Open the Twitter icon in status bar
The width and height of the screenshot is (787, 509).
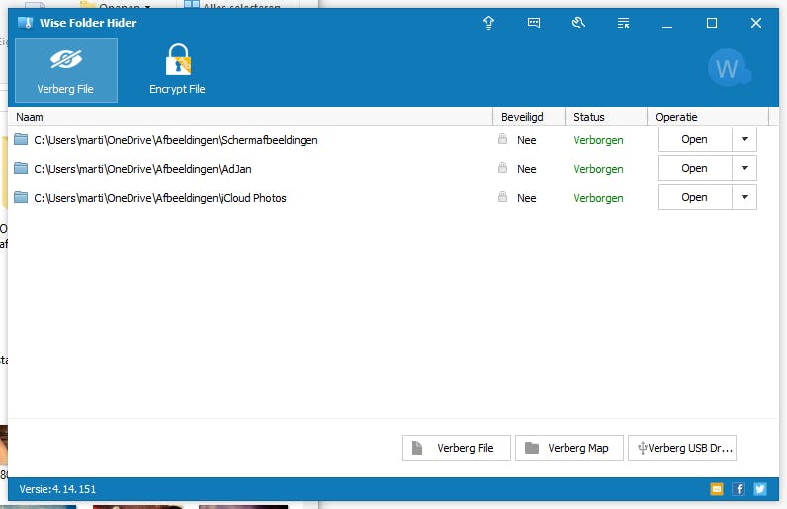click(x=760, y=489)
